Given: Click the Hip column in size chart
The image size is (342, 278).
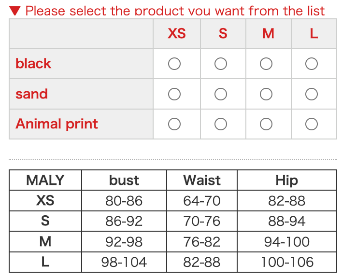Looking at the screenshot, I should (286, 181).
